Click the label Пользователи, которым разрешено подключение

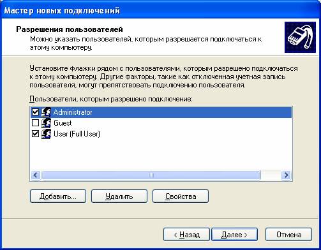[111, 99]
